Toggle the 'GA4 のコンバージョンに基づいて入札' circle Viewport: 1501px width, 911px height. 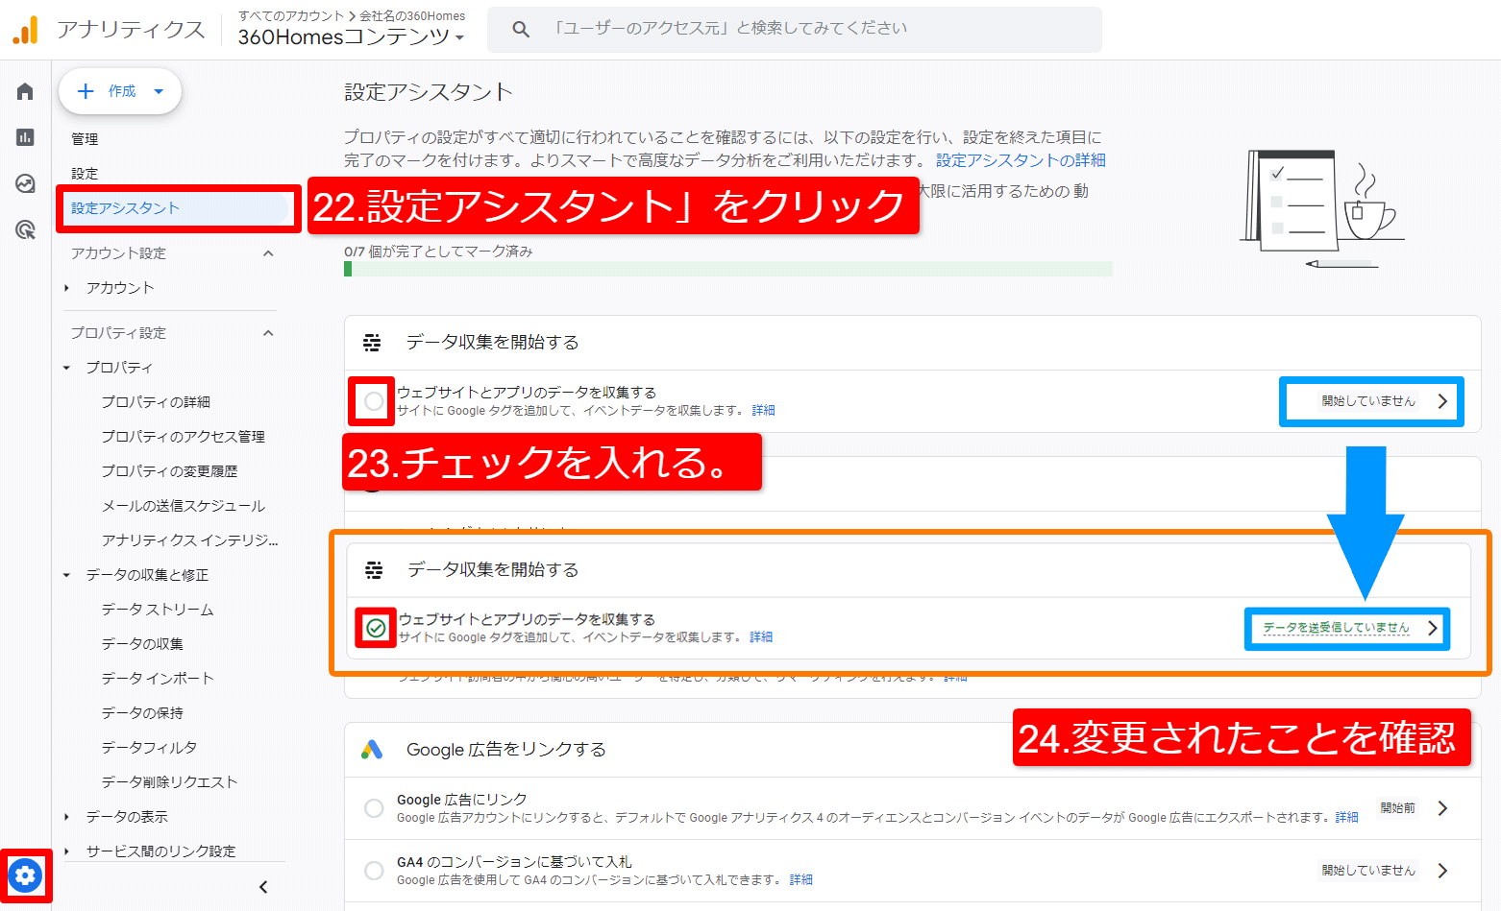coord(374,871)
